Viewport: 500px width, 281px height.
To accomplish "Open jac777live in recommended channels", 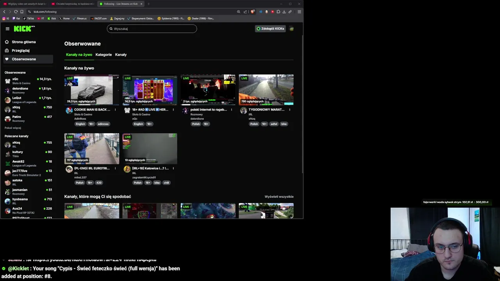I will click(x=28, y=173).
